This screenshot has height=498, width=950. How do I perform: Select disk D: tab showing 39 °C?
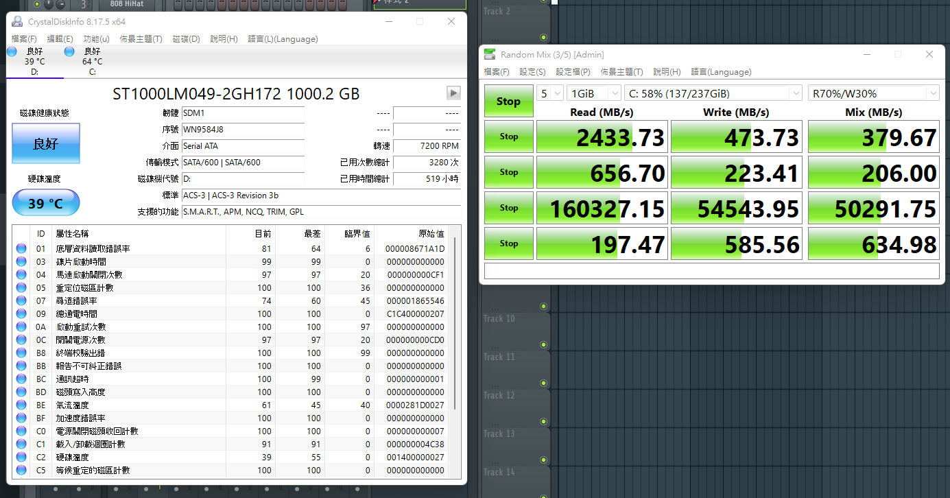tap(34, 62)
